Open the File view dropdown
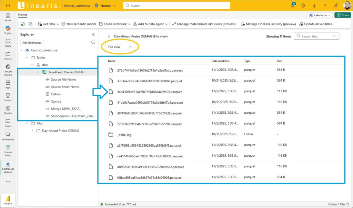 pyautogui.click(x=120, y=47)
